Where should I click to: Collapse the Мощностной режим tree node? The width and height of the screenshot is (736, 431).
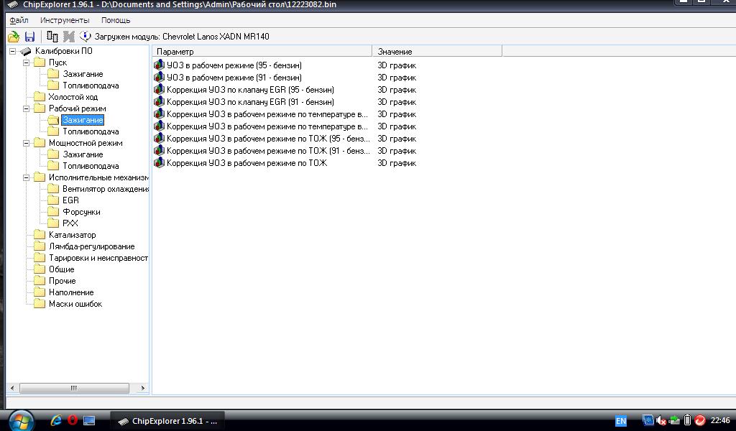tap(27, 143)
